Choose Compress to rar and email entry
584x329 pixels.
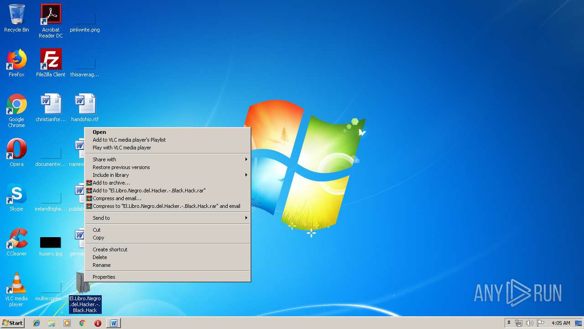click(167, 206)
